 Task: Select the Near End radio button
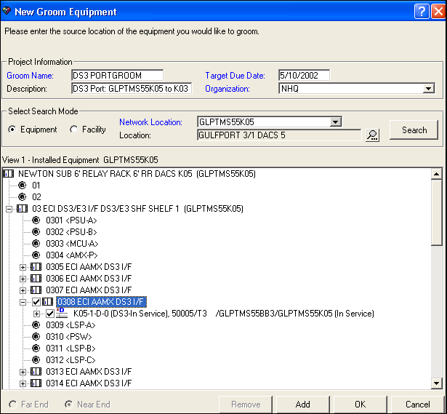pos(68,405)
